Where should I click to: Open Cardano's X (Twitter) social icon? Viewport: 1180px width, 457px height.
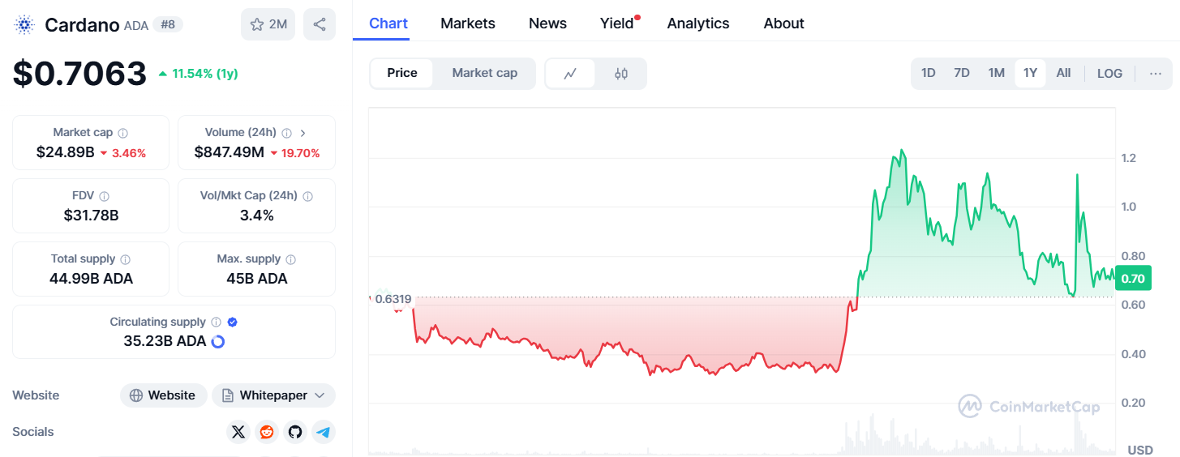[238, 432]
